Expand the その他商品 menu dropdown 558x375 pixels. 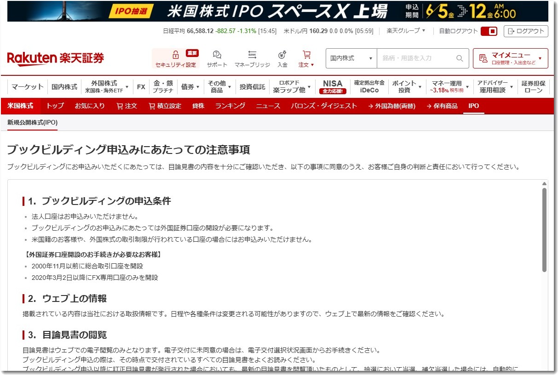(229, 86)
